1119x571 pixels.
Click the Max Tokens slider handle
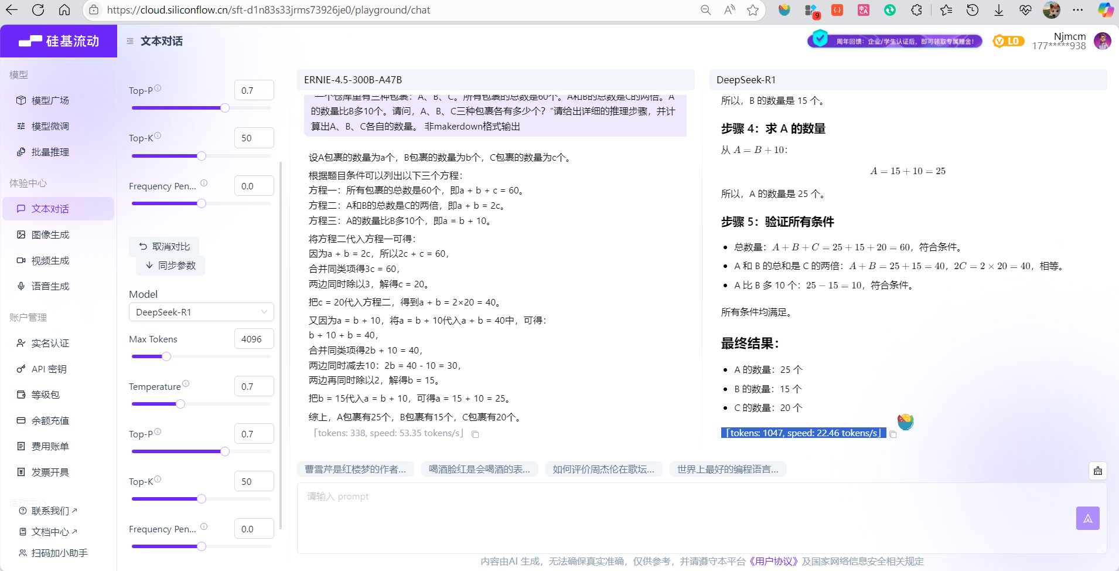coord(166,356)
